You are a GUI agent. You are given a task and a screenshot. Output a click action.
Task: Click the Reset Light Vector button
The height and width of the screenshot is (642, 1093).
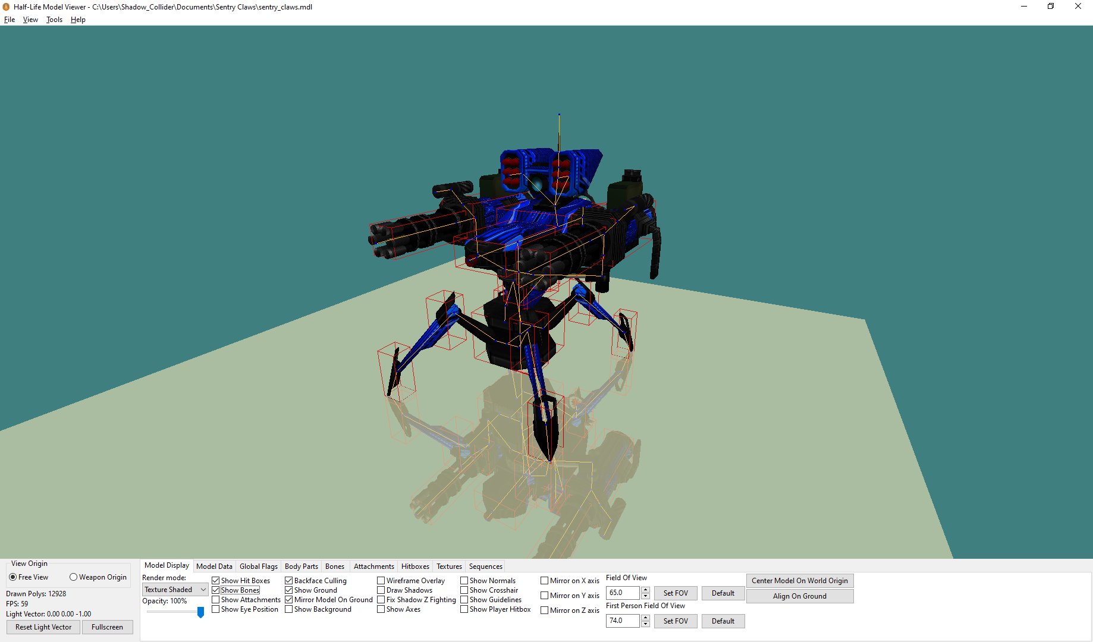[43, 627]
